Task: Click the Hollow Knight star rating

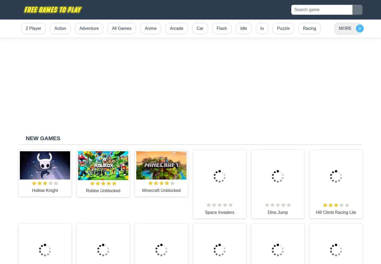Action: coord(45,183)
